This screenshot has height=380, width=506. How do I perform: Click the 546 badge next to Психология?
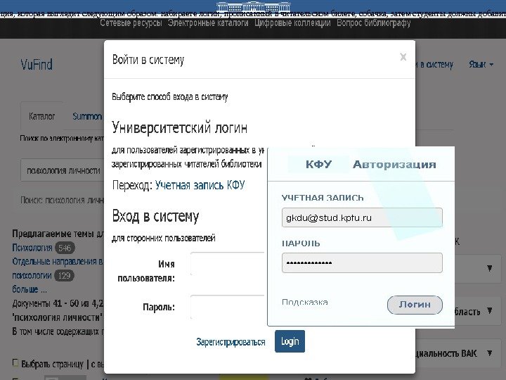tap(65, 248)
